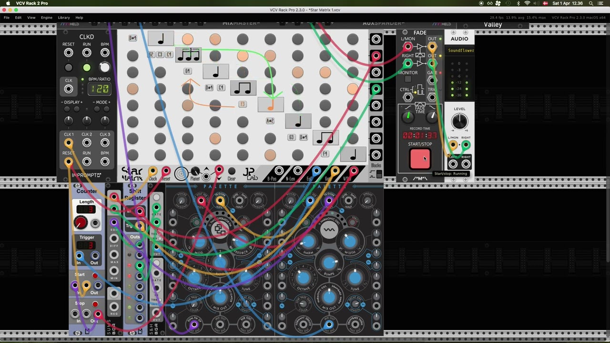Click the FORMANT GRAINS poly out jack on right Palette
The height and width of the screenshot is (343, 610).
point(303,324)
